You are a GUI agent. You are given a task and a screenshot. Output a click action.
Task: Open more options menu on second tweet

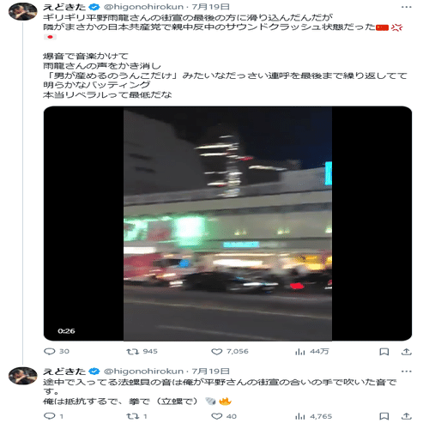(x=406, y=372)
